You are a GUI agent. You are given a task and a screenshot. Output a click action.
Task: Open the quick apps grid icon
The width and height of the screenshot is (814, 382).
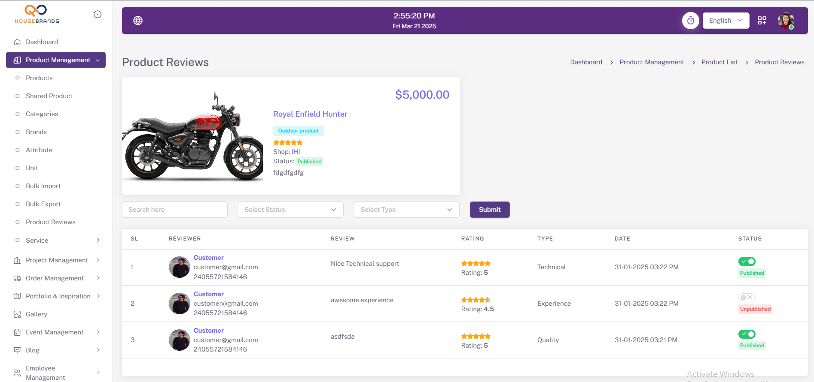762,21
